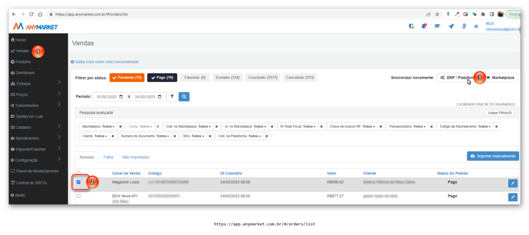Toggle the select-all checkbox in table header
Viewport: 529px width, 235px height.
pyautogui.click(x=79, y=173)
